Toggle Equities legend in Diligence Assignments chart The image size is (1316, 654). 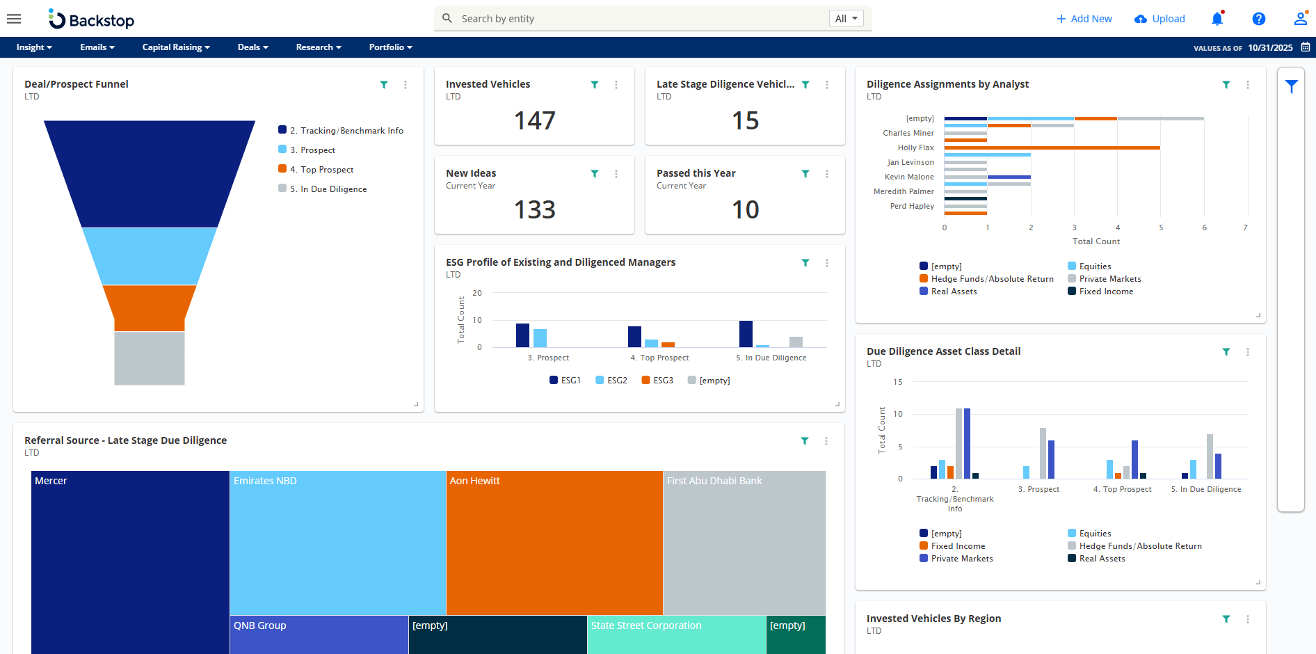[x=1089, y=266]
